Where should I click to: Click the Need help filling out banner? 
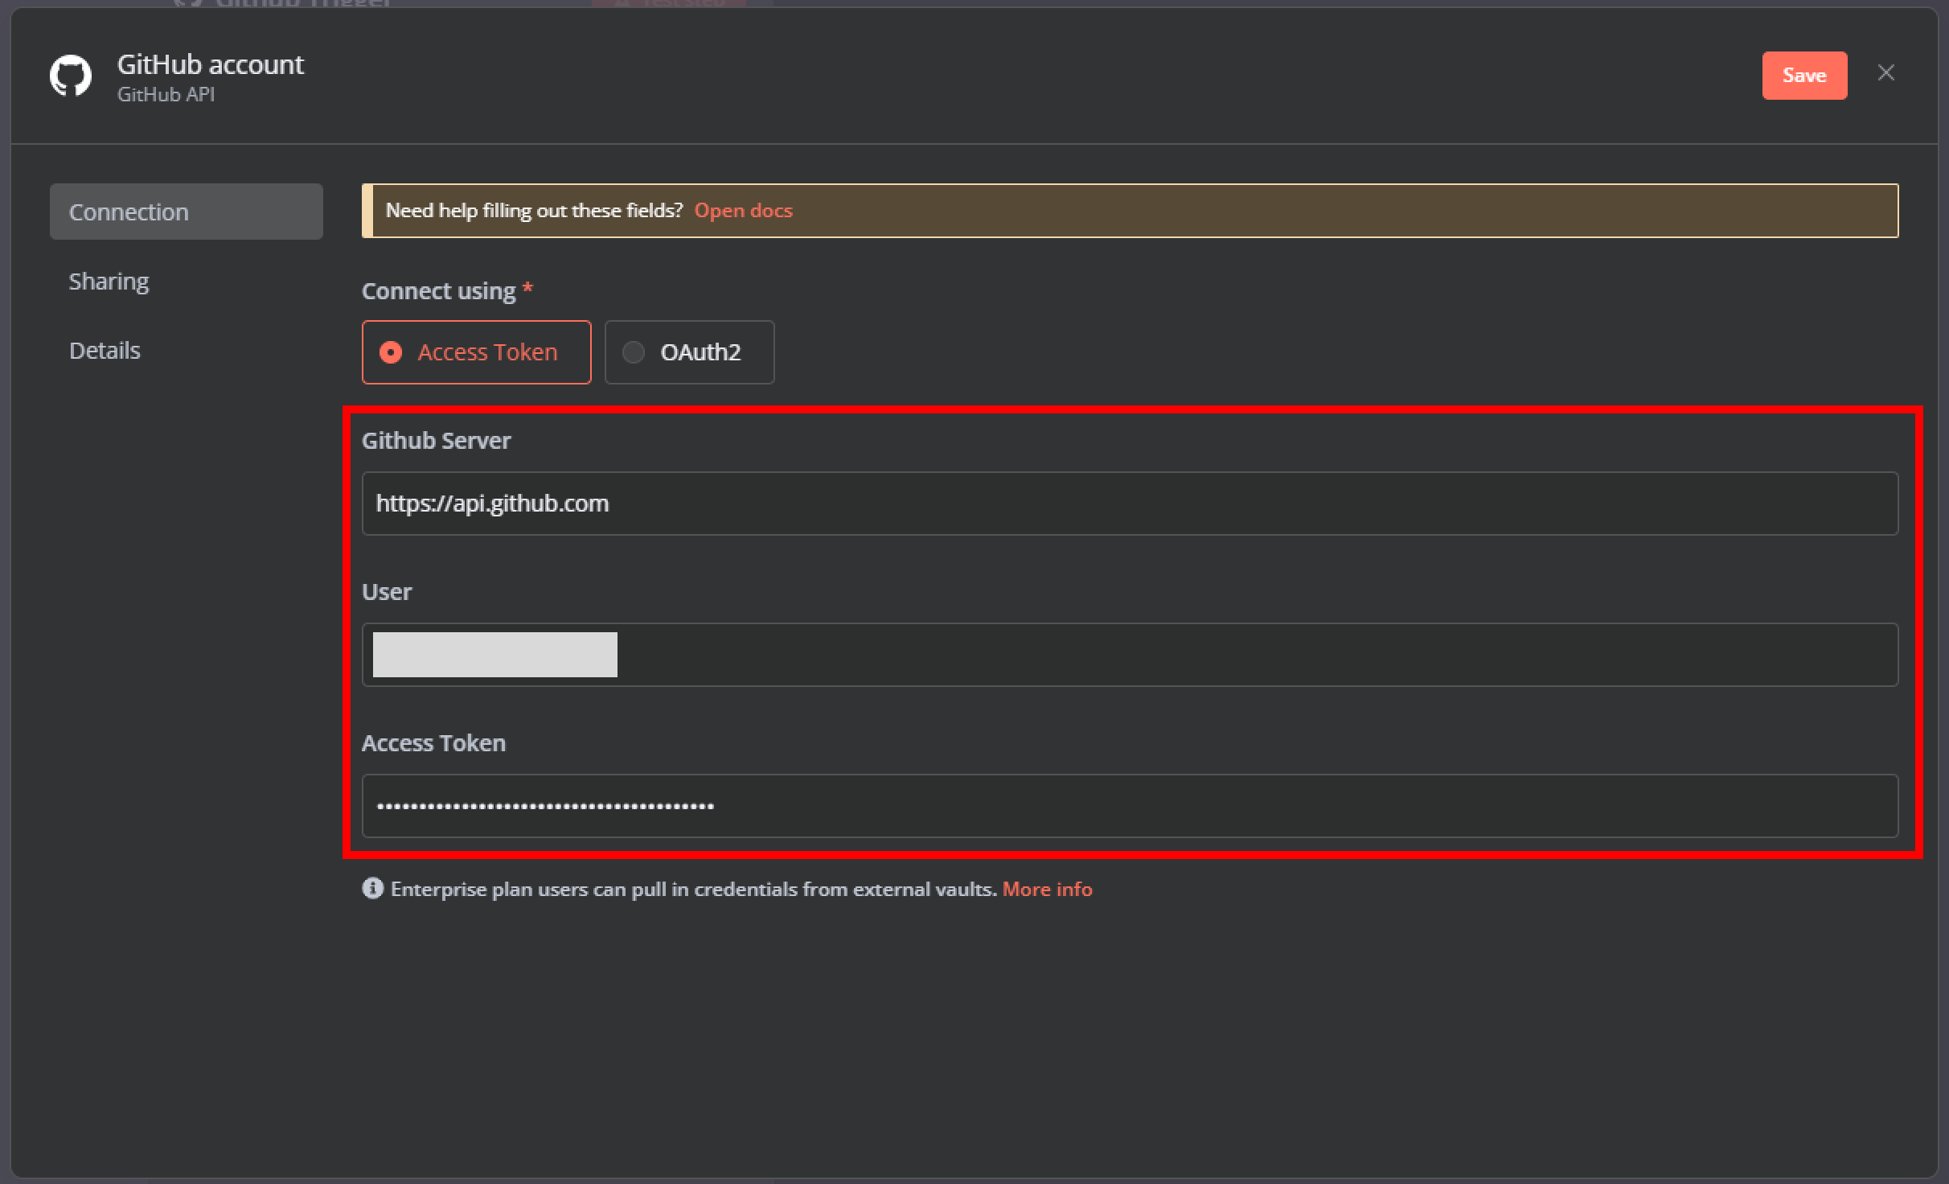click(533, 211)
